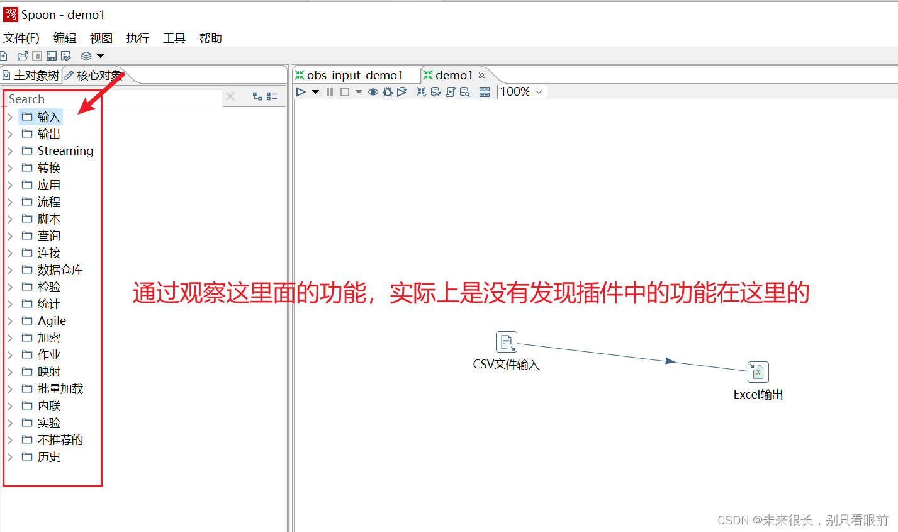
Task: Click into the Search input field
Action: point(115,99)
